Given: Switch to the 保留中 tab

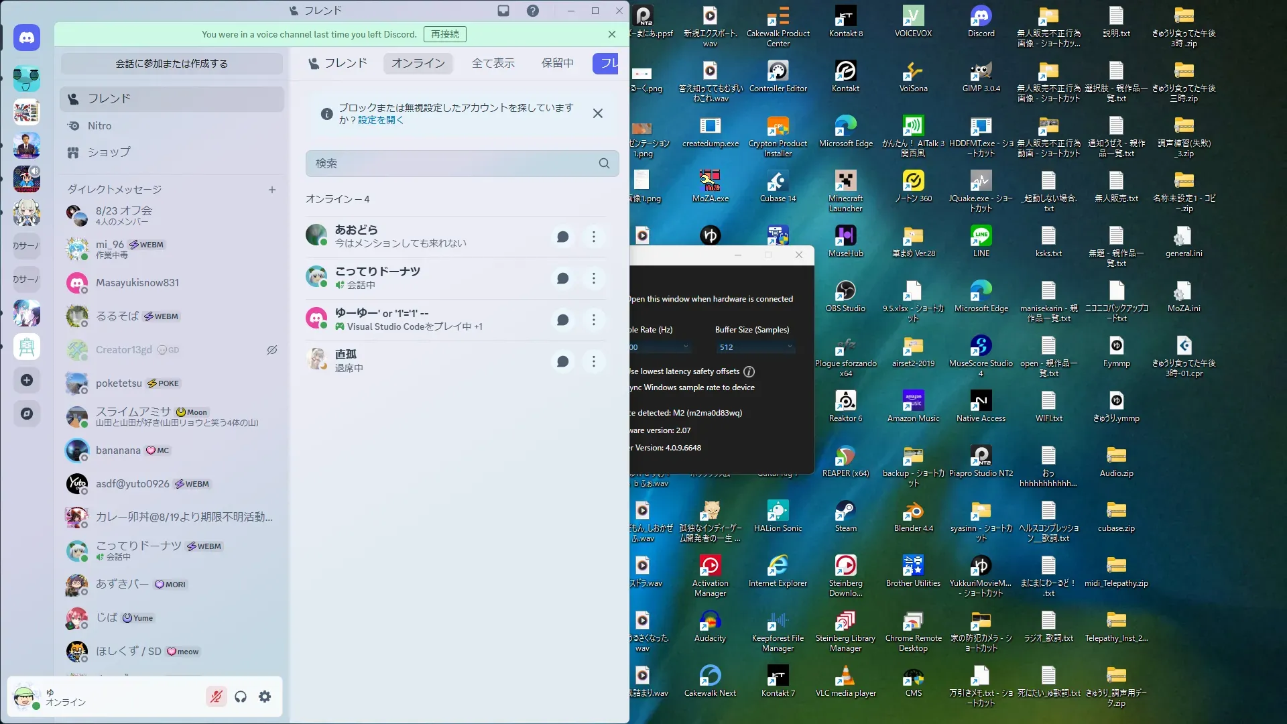Looking at the screenshot, I should pyautogui.click(x=557, y=63).
